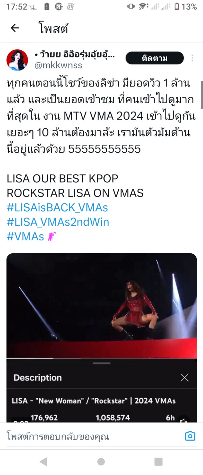Tap the @mkkwnss username handle
This screenshot has height=475, width=203.
[58, 65]
